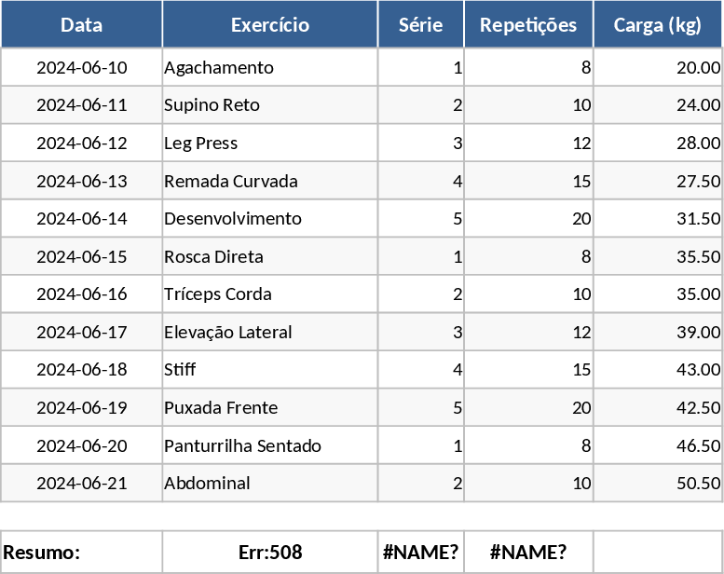Click the Carga (kg) header
Screen dimensions: 724x574
[x=657, y=25]
